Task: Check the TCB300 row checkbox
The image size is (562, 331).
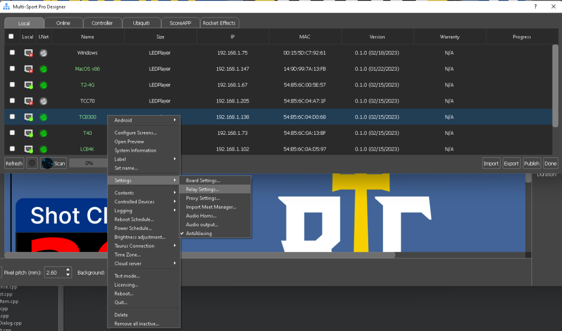Action: [12, 117]
